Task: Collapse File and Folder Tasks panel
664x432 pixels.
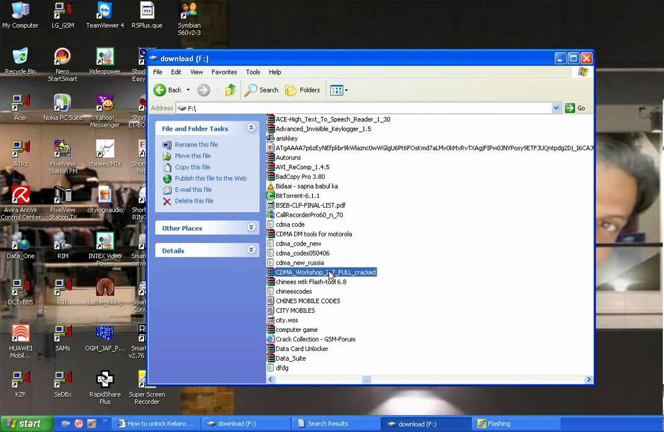Action: tap(251, 128)
